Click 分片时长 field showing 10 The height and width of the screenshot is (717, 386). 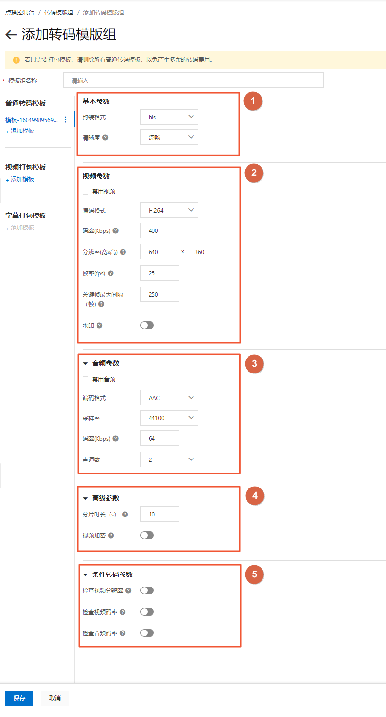click(x=160, y=514)
